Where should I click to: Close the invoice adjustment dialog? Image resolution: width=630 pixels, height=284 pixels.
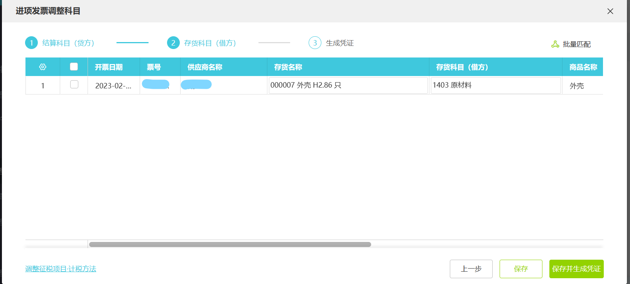coord(610,11)
